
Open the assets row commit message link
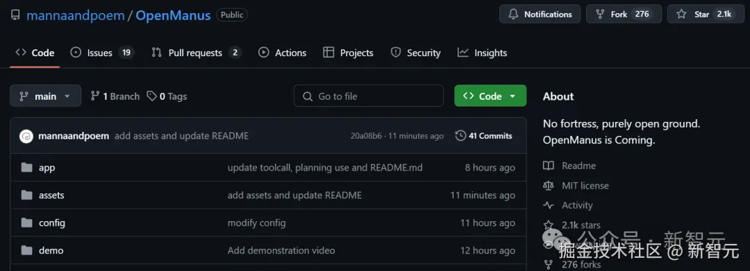click(x=294, y=195)
